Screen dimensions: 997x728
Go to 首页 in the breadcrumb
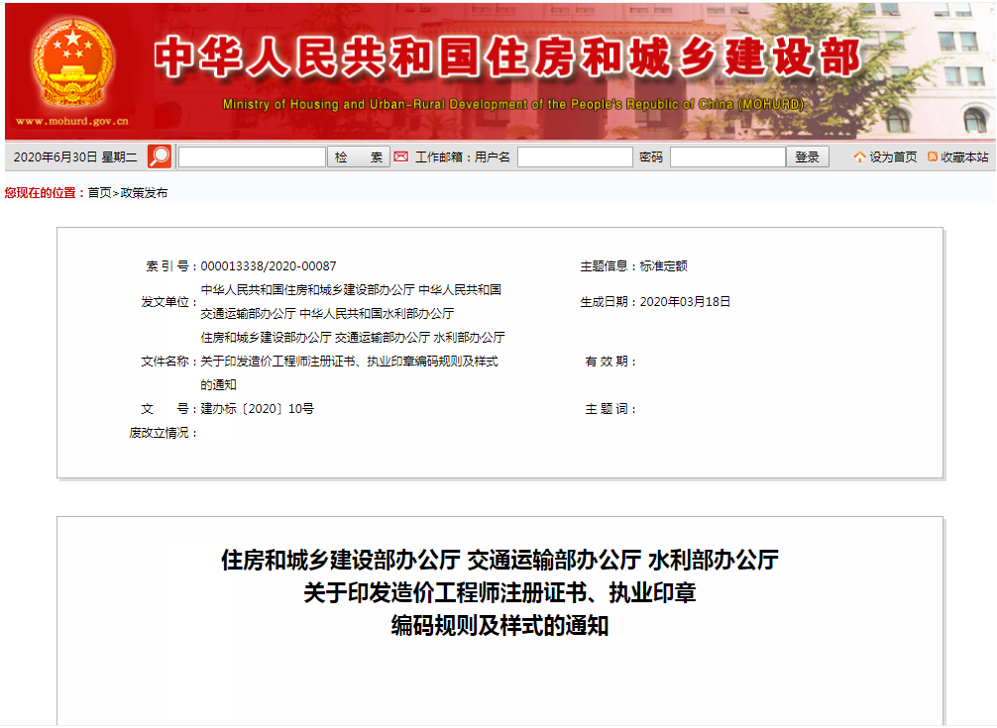[99, 193]
